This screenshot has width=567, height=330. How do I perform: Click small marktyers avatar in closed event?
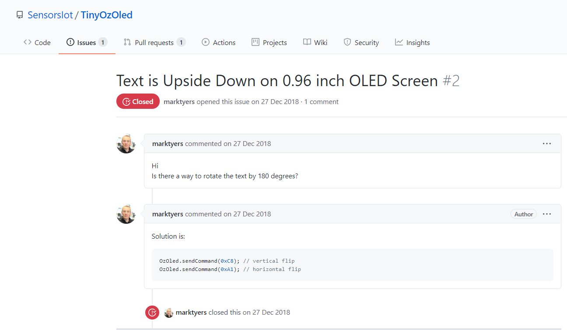pos(168,313)
